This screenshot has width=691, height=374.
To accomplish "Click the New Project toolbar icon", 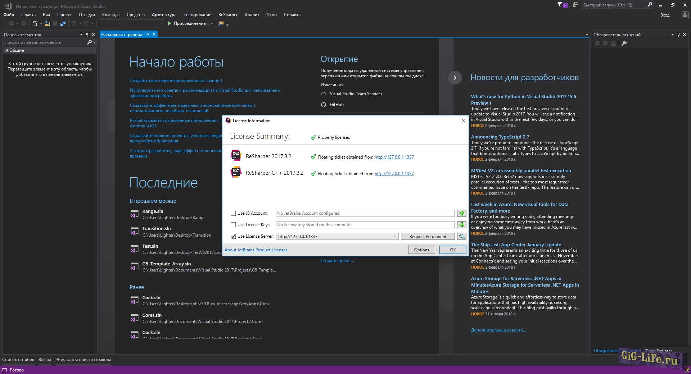I will pyautogui.click(x=35, y=23).
